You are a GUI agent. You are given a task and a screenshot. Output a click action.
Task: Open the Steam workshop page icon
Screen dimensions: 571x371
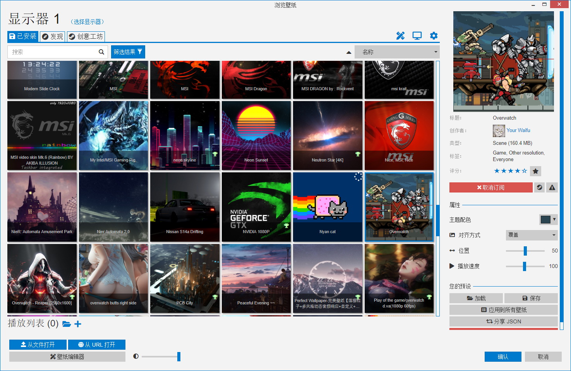coord(539,187)
